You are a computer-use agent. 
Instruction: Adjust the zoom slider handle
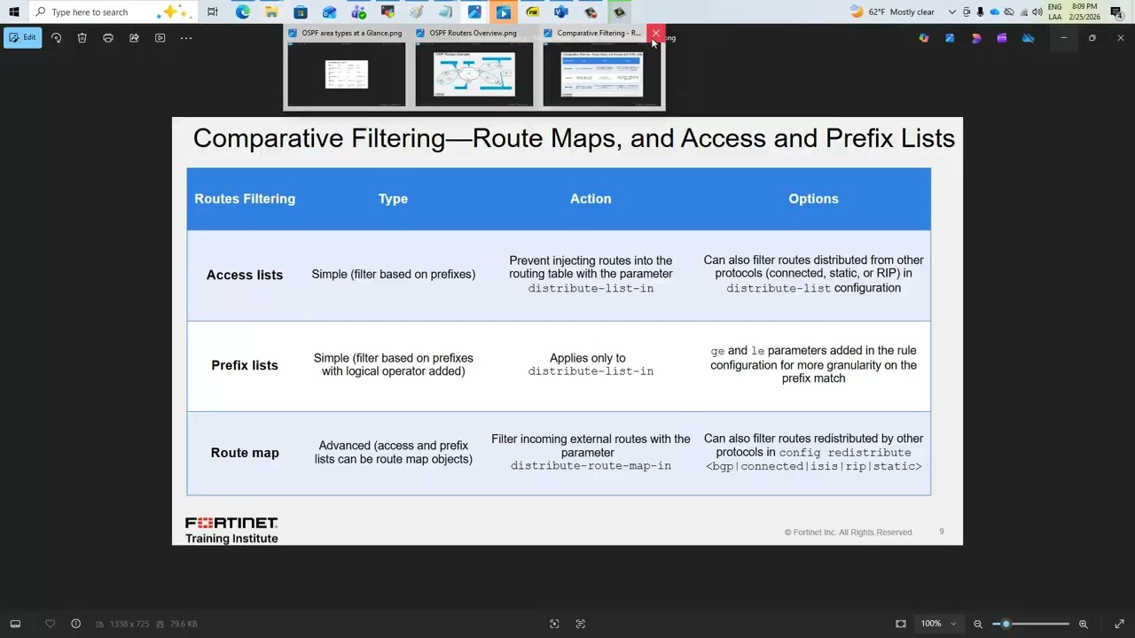(x=1006, y=624)
